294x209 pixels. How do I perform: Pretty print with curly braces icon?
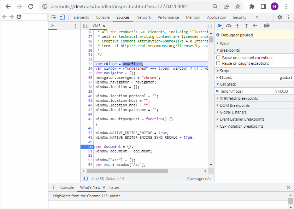pos(86,179)
